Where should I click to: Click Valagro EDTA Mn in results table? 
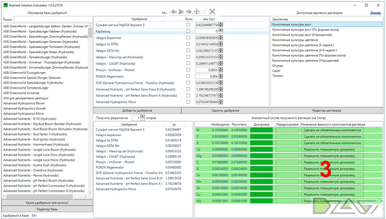click(107, 146)
